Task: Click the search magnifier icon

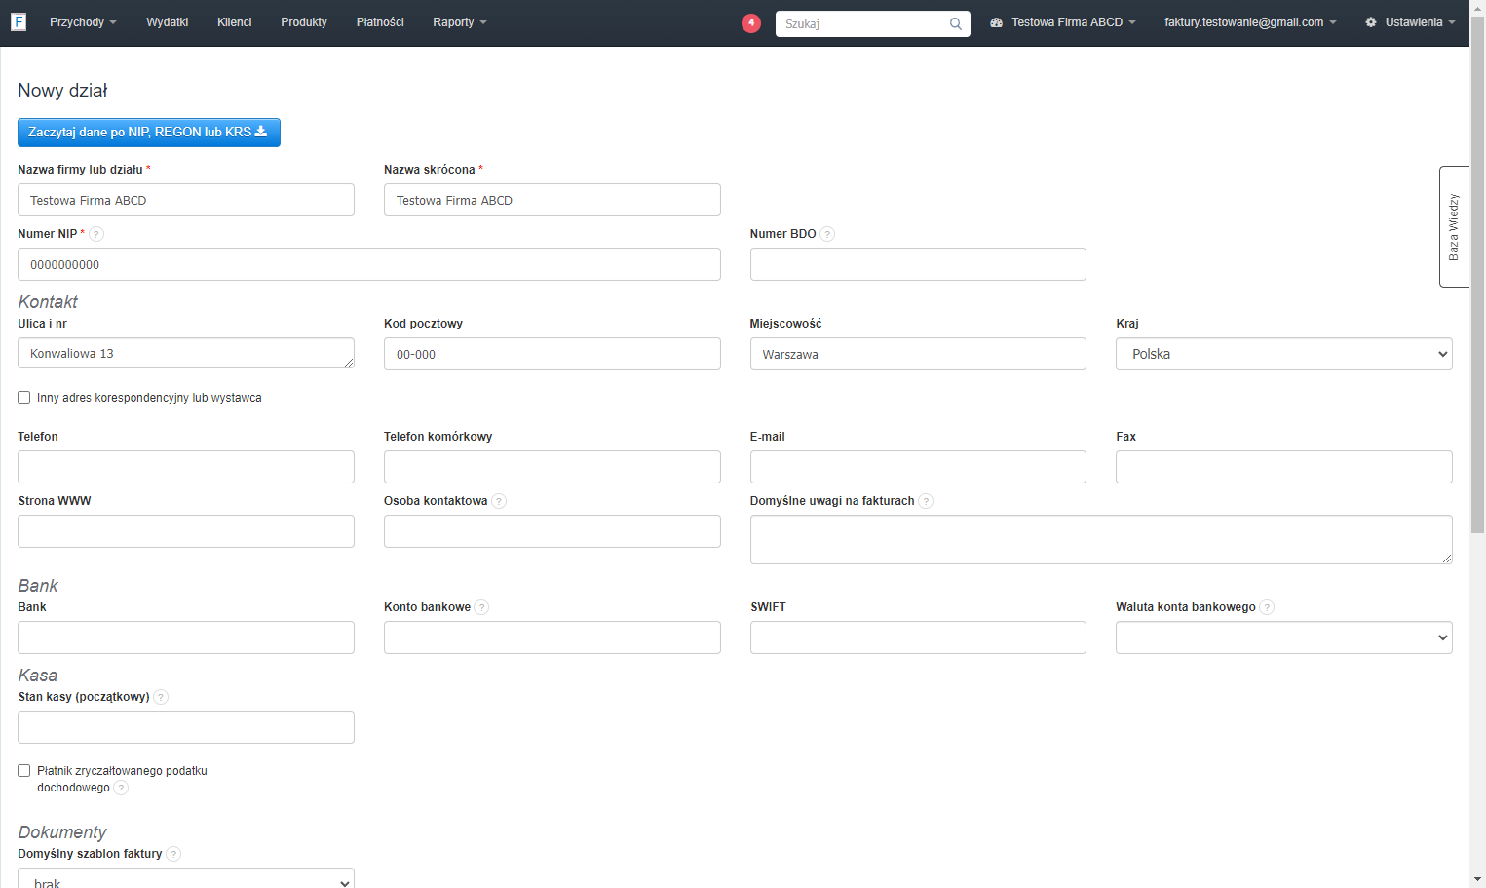Action: click(x=956, y=23)
